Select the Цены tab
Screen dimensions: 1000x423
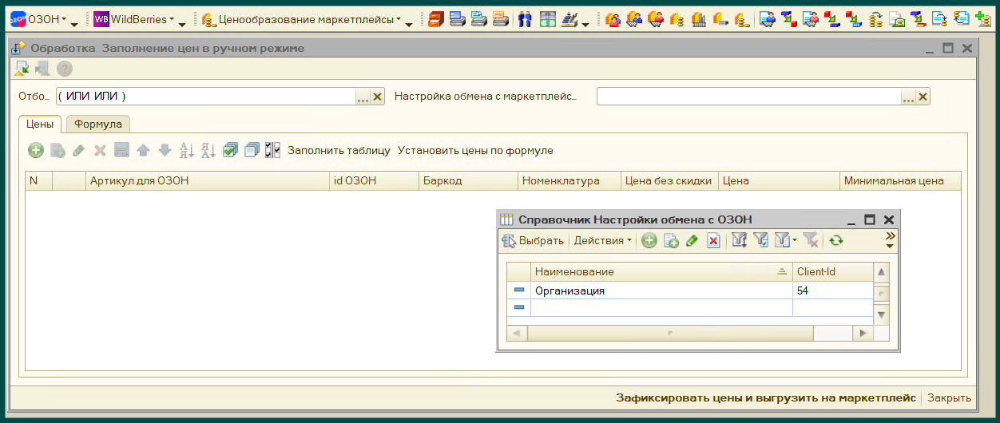tap(40, 125)
